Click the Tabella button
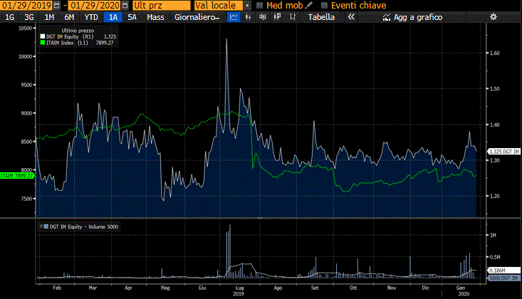522x299 pixels. [x=321, y=16]
